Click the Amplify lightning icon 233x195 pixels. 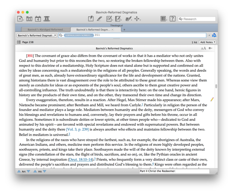coord(90,19)
